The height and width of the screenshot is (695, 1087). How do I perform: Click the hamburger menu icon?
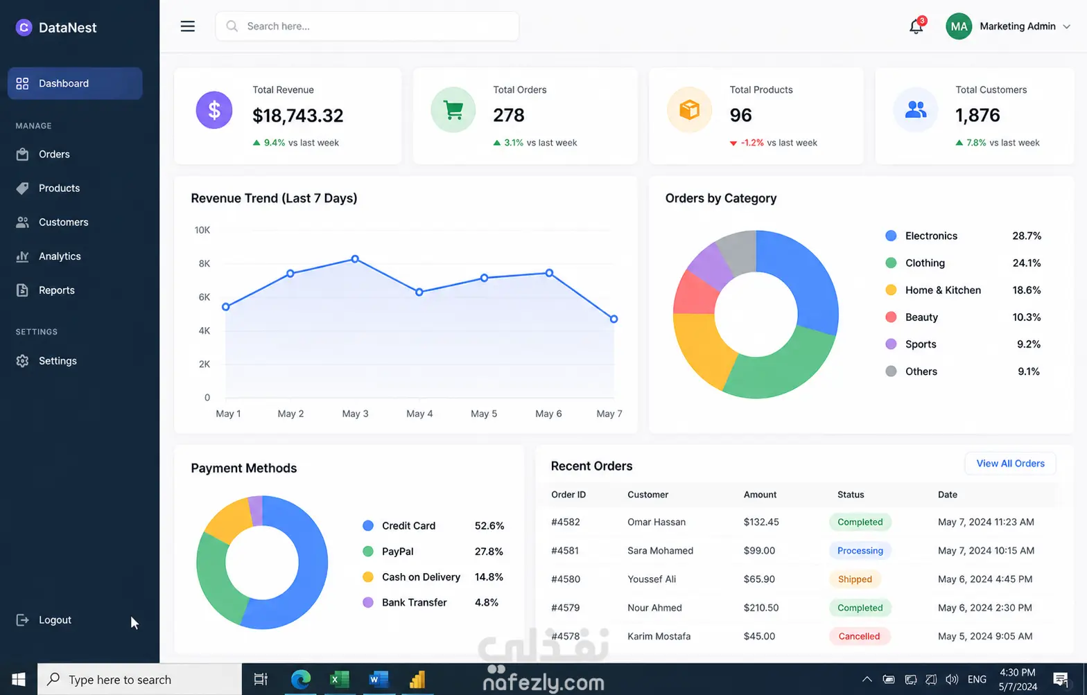[x=187, y=26]
